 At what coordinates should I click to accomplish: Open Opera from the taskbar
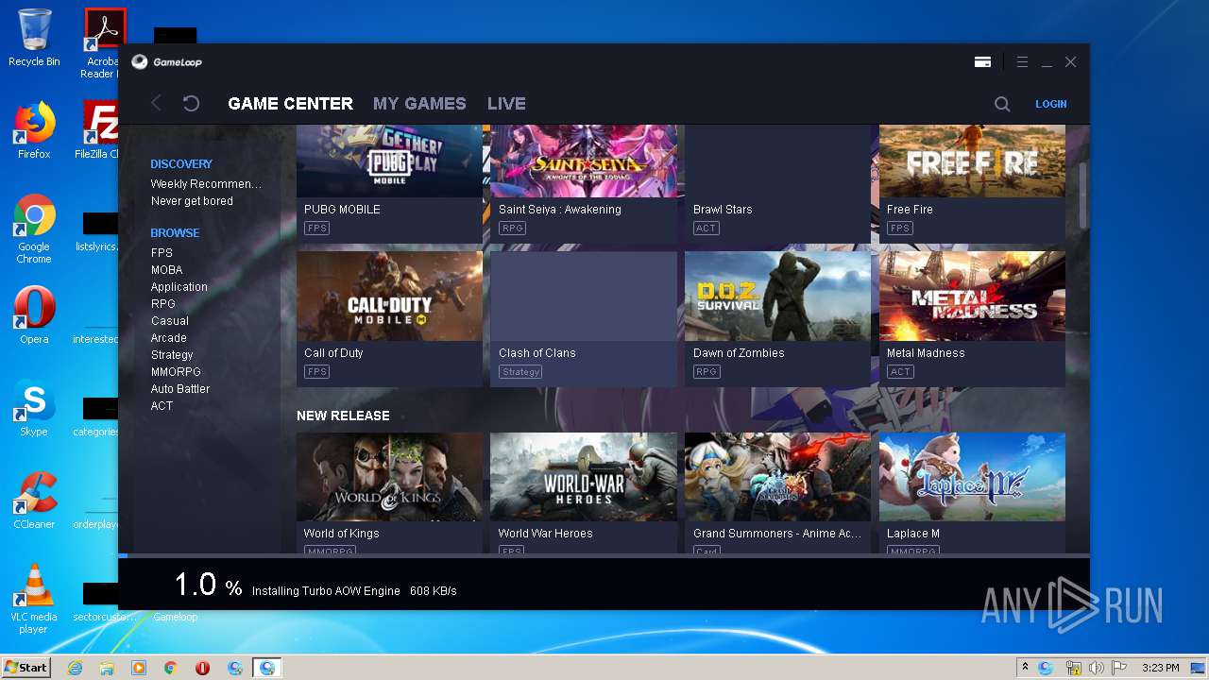pos(203,668)
